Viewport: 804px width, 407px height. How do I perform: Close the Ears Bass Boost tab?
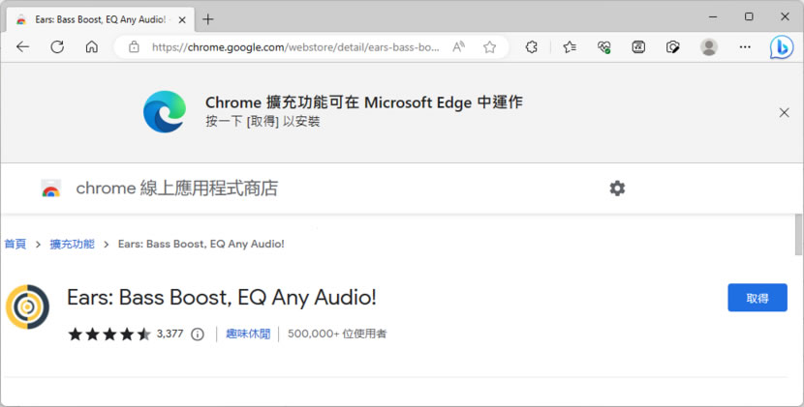(182, 20)
